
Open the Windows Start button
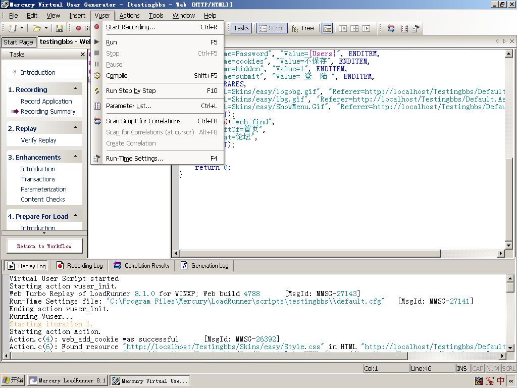[13, 380]
